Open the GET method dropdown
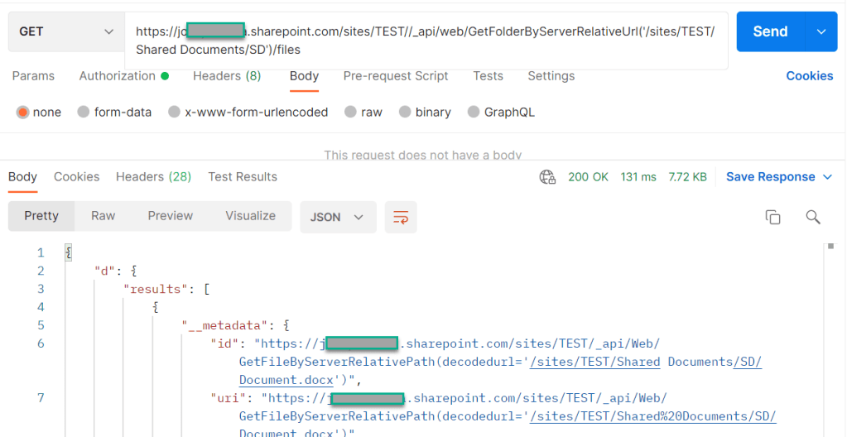Viewport: 847px width, 437px height. [65, 31]
